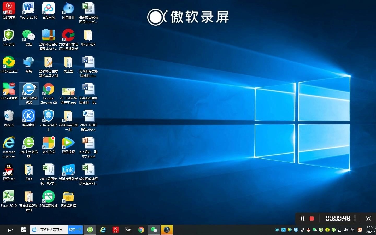Open 高途 app from the taskbar
Viewport: 376px width, 235px height.
116,230
